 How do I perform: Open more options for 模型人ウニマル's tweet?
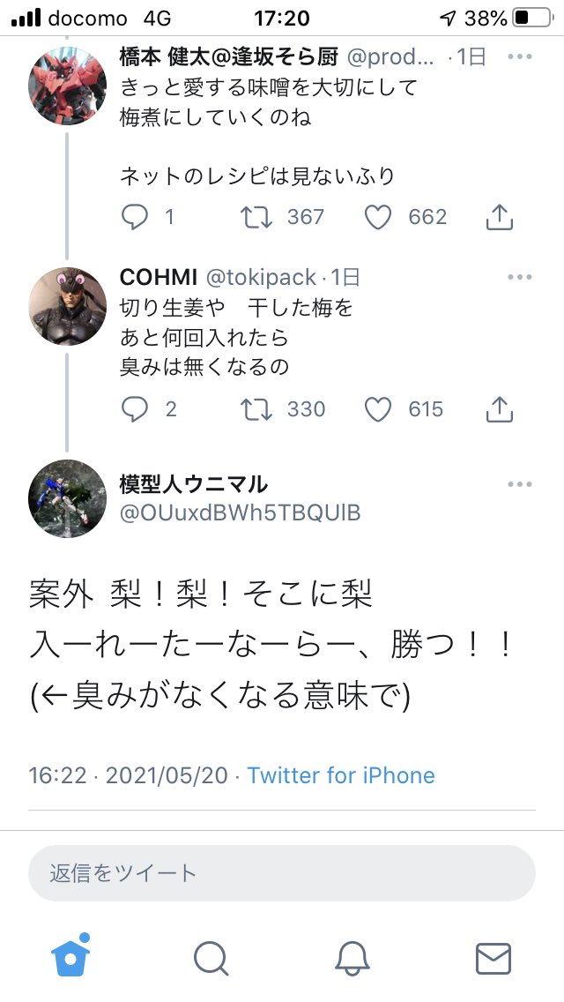[x=520, y=484]
